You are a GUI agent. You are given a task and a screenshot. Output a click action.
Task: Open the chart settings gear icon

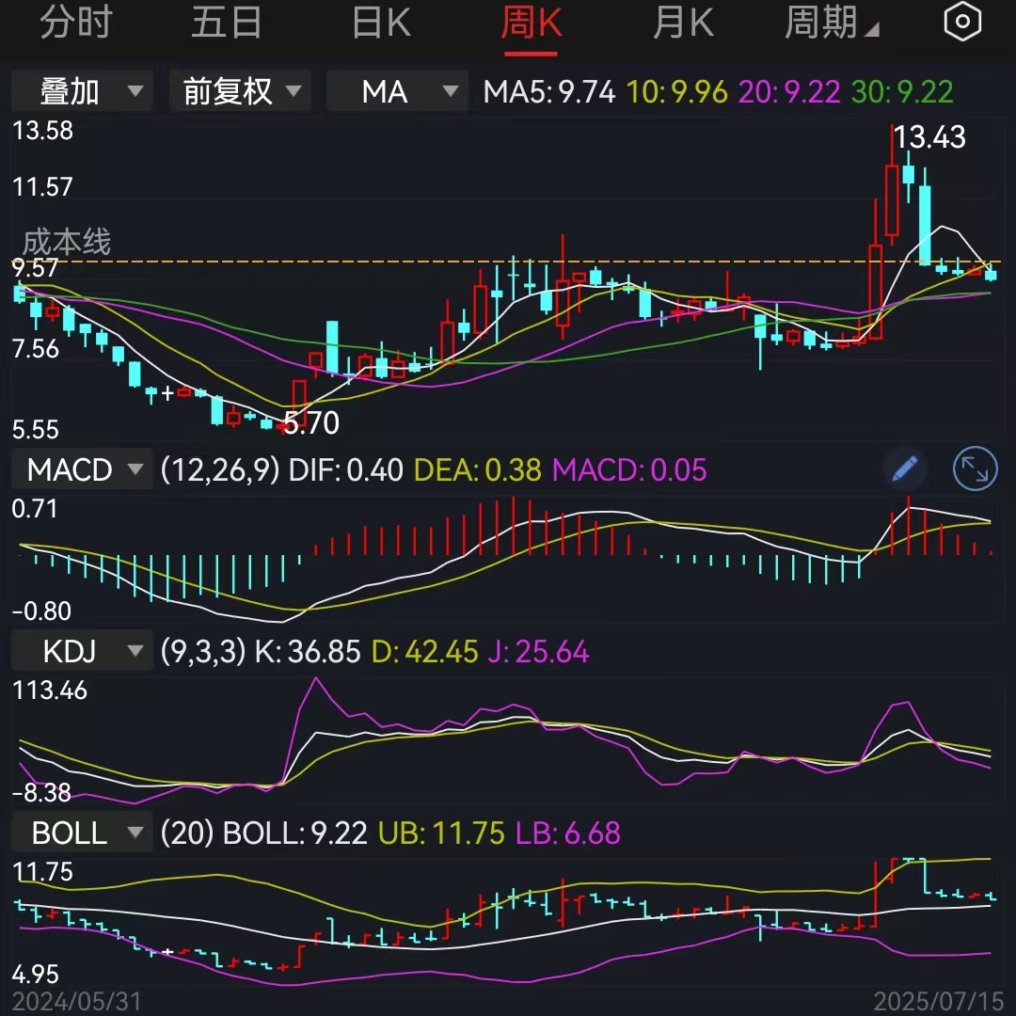coord(962,21)
